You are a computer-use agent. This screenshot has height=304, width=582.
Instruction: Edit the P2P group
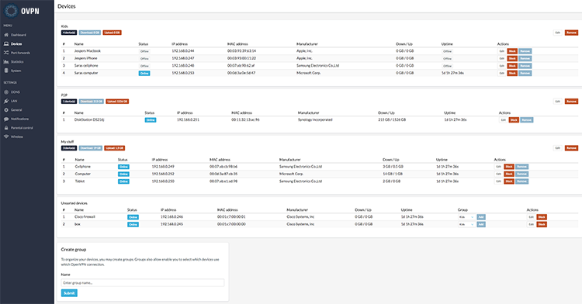pyautogui.click(x=557, y=102)
